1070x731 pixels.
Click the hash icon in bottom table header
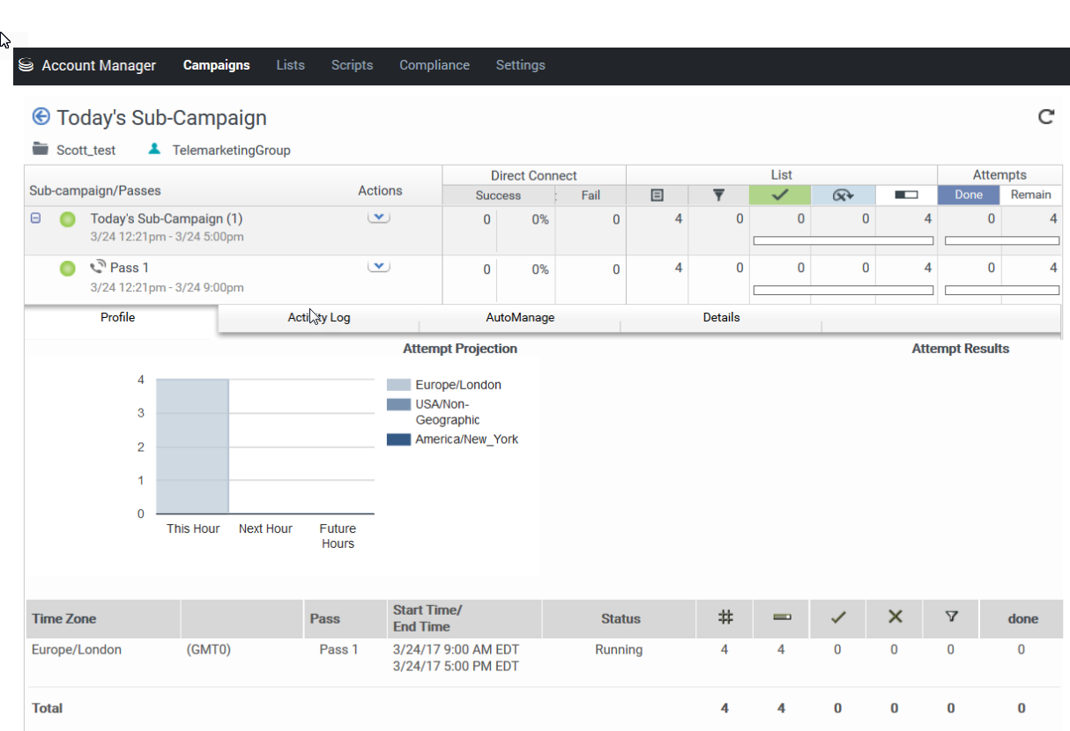pyautogui.click(x=724, y=617)
